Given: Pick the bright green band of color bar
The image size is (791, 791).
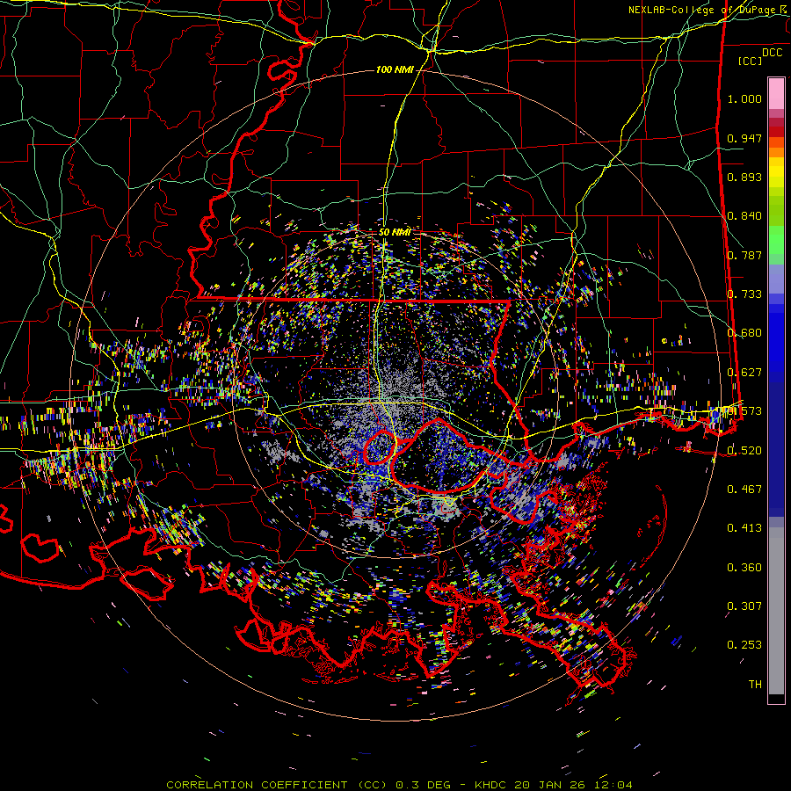Looking at the screenshot, I should click(776, 240).
